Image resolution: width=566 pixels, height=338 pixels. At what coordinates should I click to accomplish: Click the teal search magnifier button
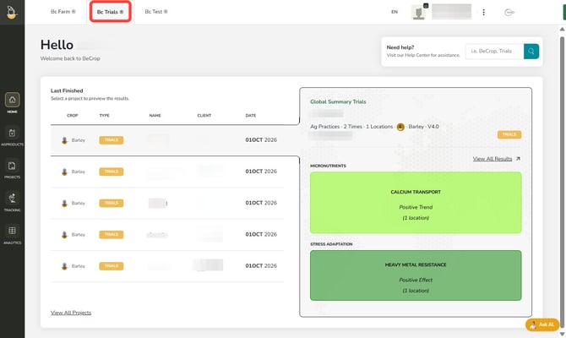click(x=531, y=52)
